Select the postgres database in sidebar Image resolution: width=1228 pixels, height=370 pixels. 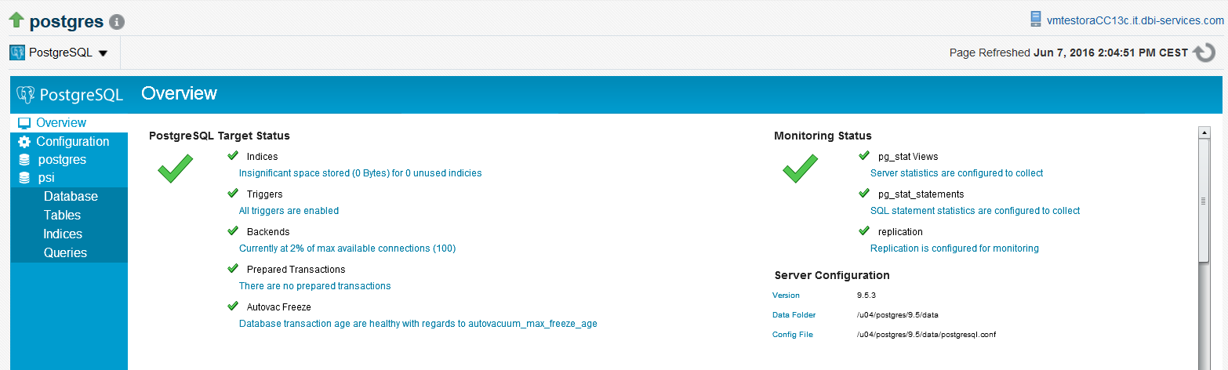click(x=62, y=160)
